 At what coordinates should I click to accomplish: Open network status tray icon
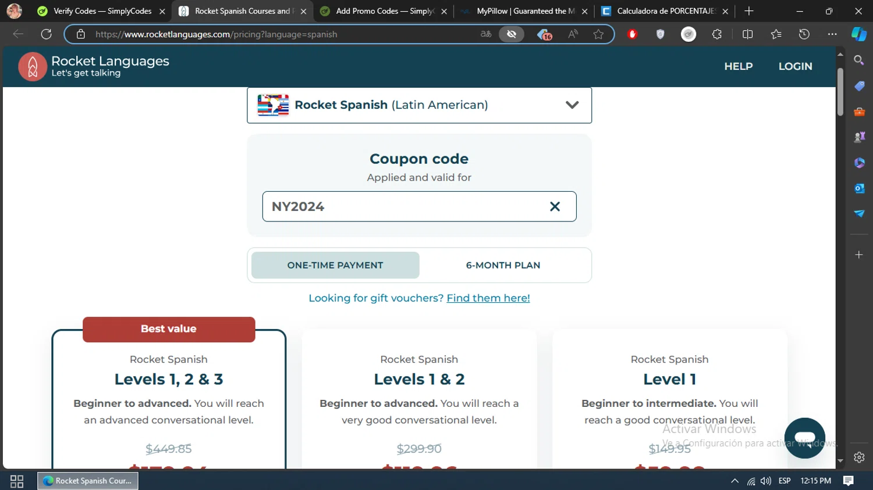point(751,481)
